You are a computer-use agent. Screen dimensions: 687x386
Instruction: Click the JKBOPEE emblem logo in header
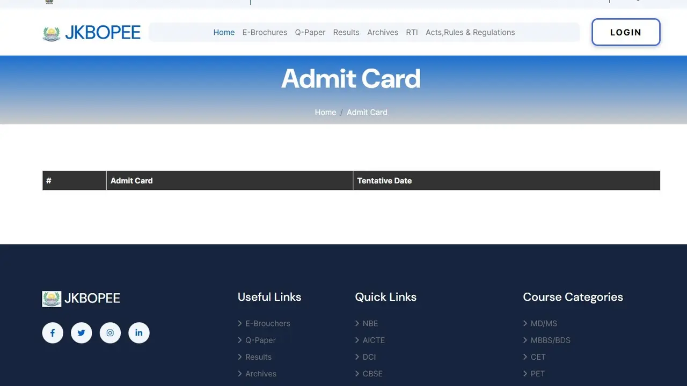click(51, 32)
